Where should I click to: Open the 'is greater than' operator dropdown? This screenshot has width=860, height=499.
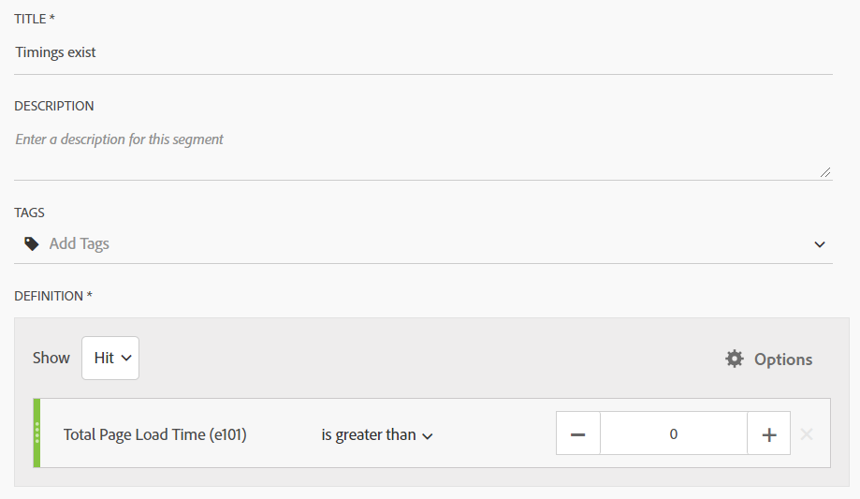click(377, 434)
